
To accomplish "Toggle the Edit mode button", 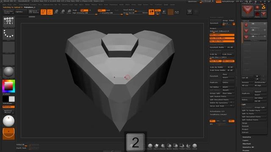I will click(x=43, y=12).
